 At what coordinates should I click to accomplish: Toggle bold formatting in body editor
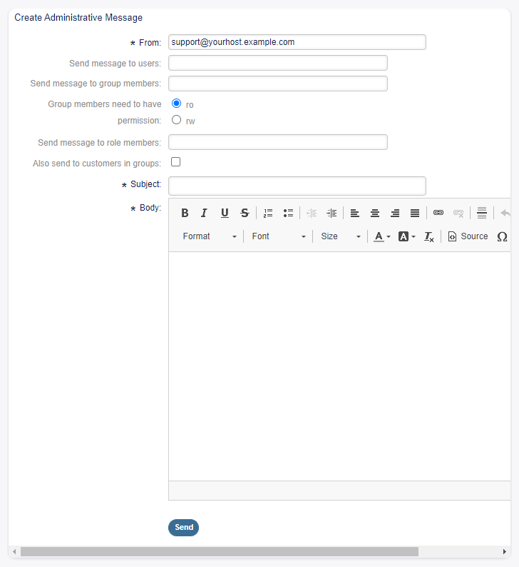click(x=185, y=213)
